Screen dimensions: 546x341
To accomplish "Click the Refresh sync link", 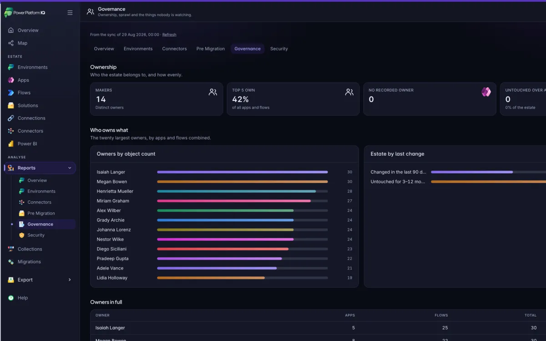I will point(169,35).
